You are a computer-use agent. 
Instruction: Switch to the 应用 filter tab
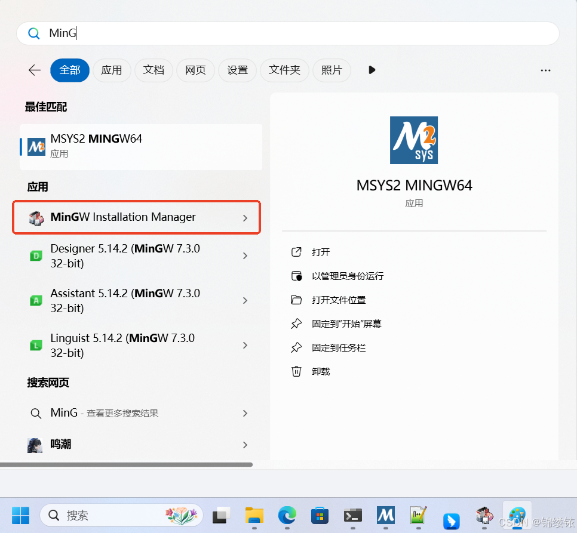112,70
